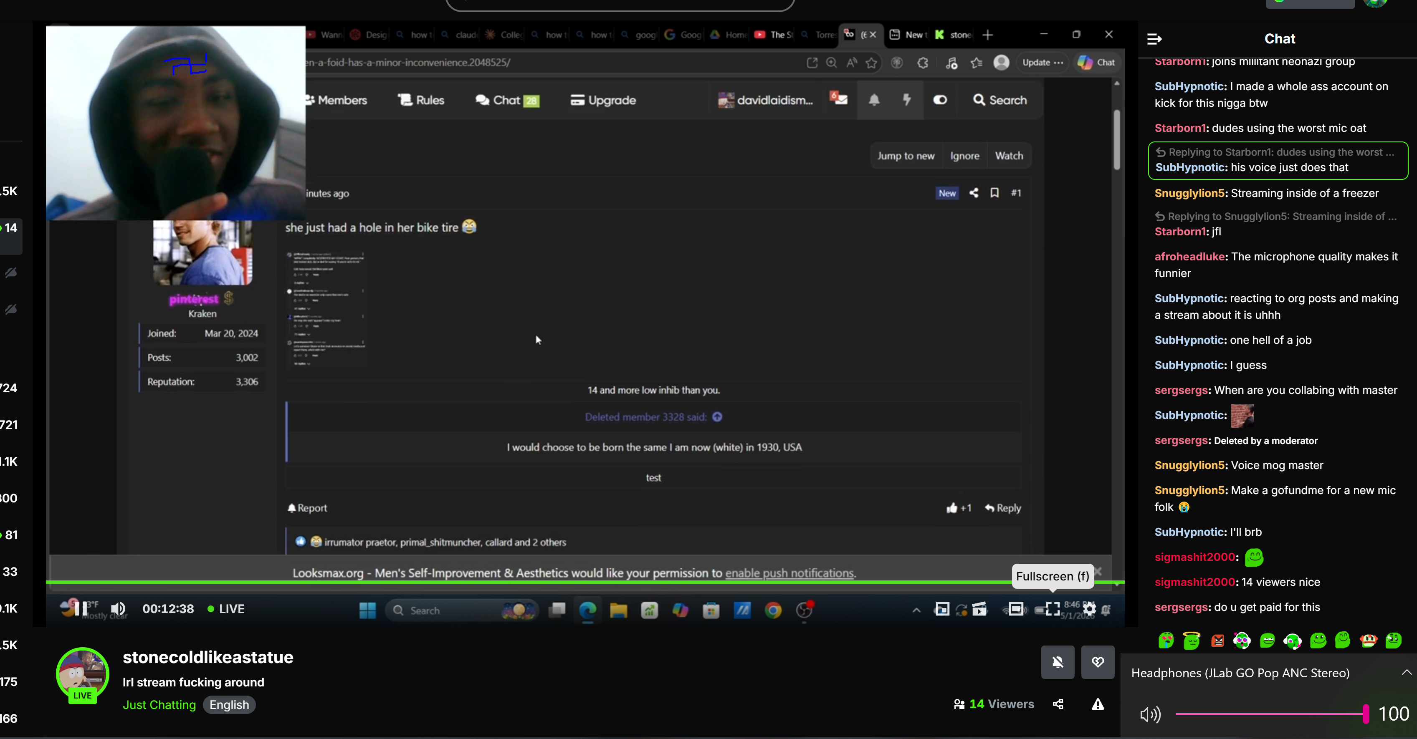Create a clip of the stream
The height and width of the screenshot is (739, 1417).
pos(979,609)
